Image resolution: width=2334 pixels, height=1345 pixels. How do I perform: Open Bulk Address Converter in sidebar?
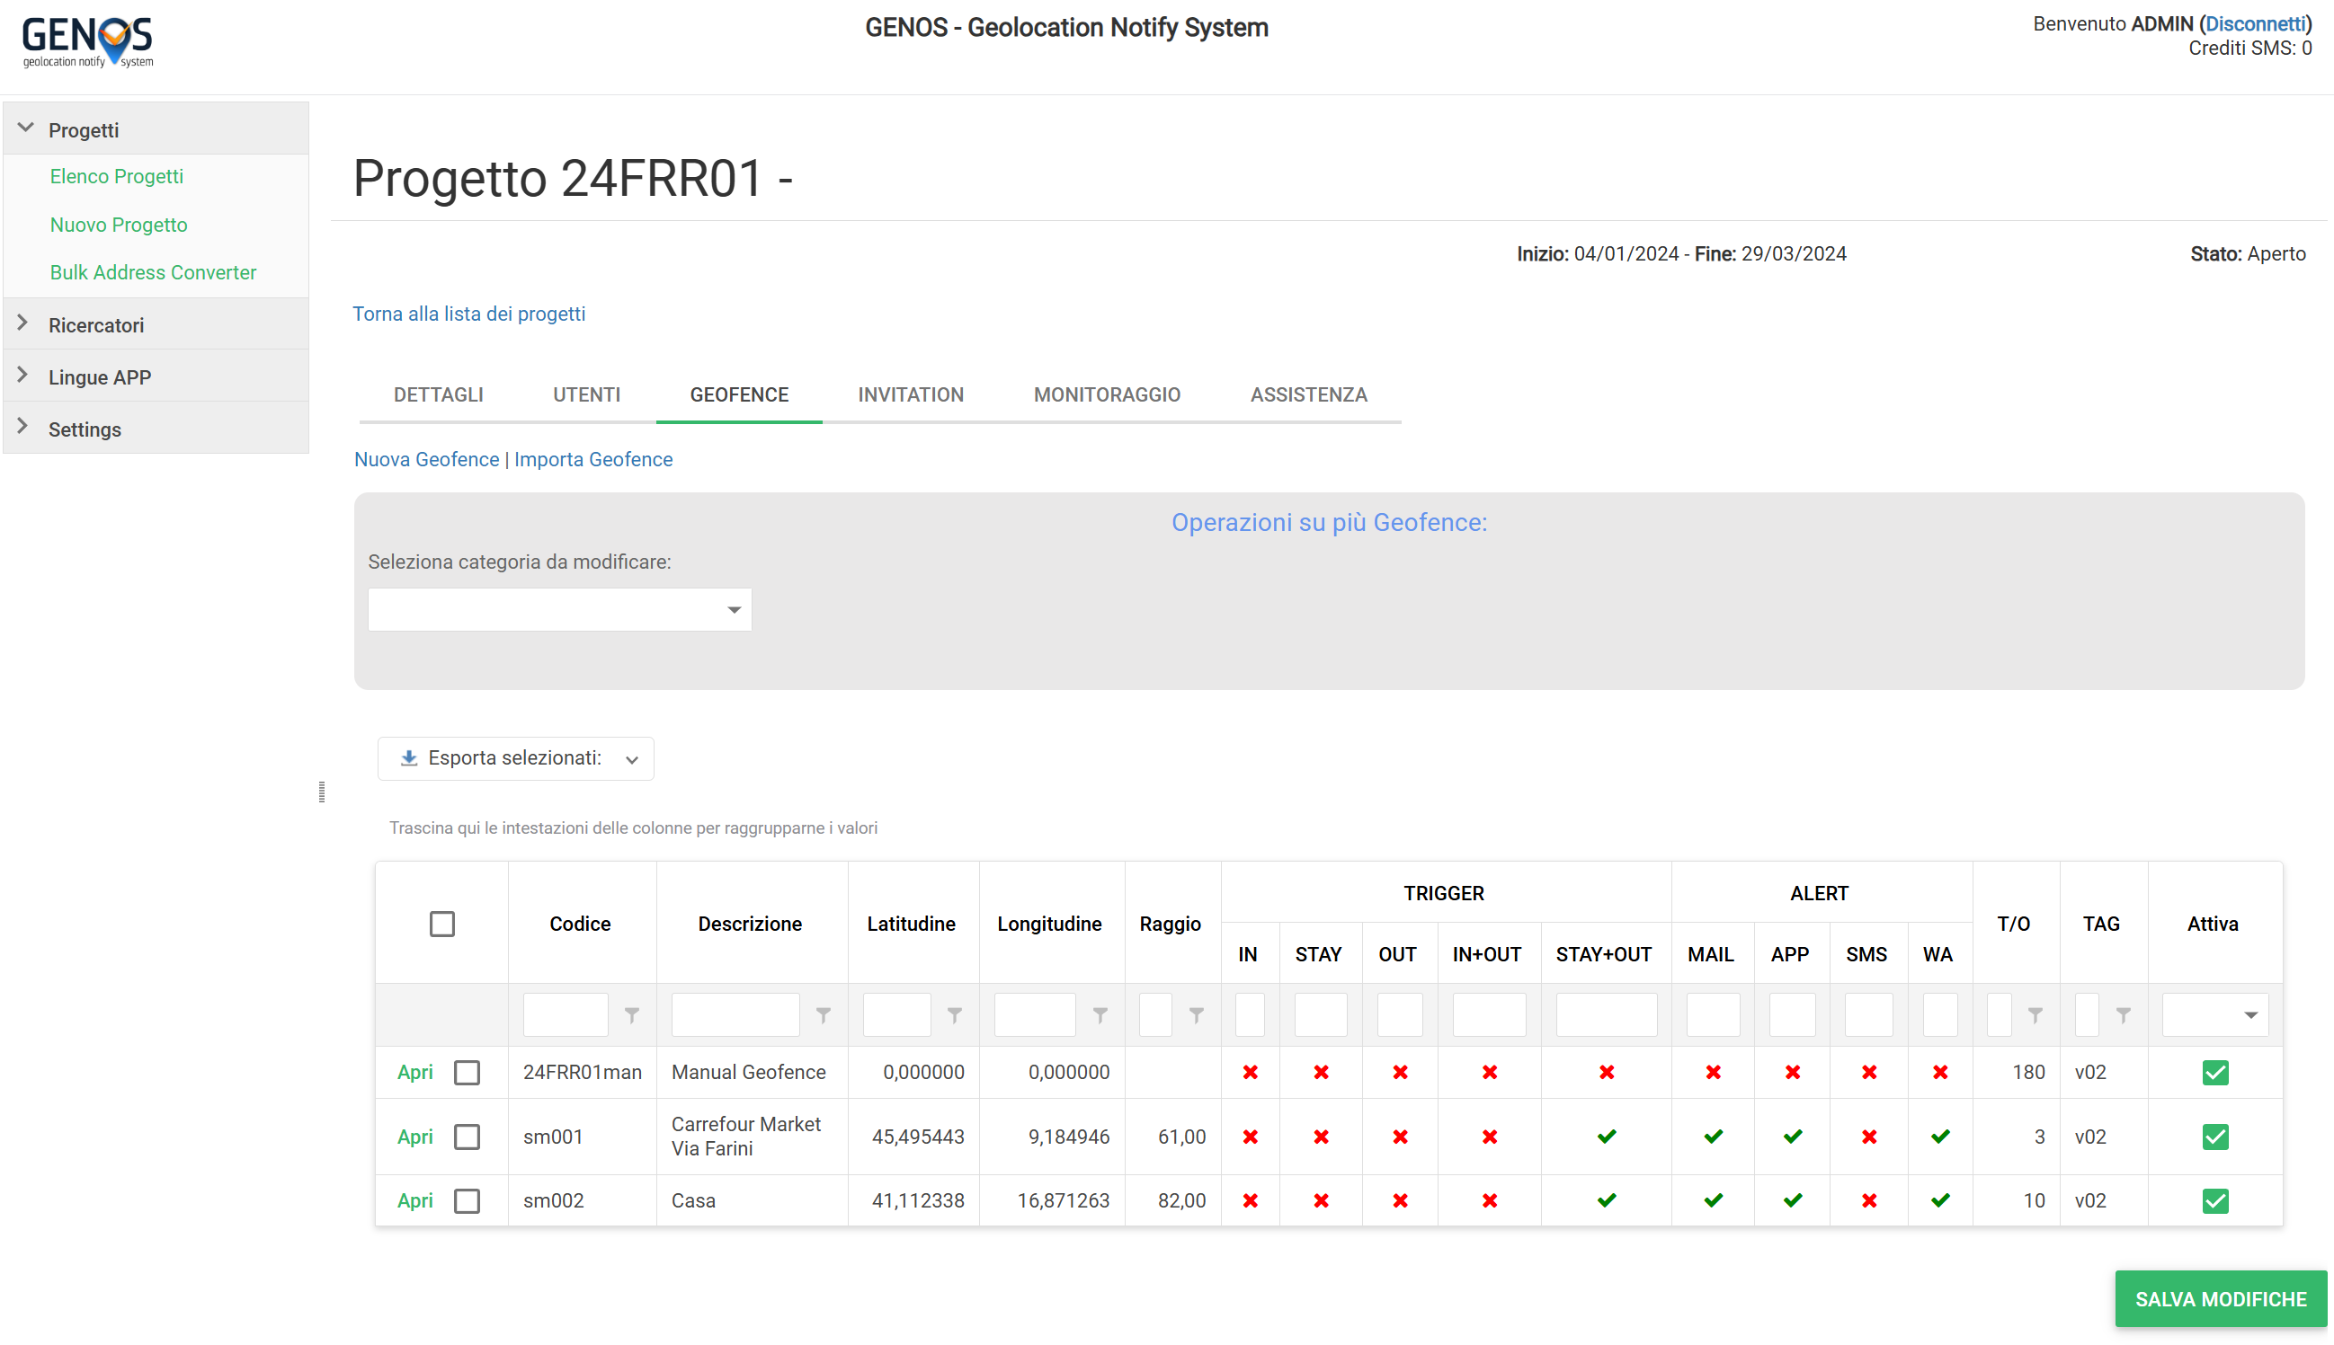pyautogui.click(x=153, y=272)
